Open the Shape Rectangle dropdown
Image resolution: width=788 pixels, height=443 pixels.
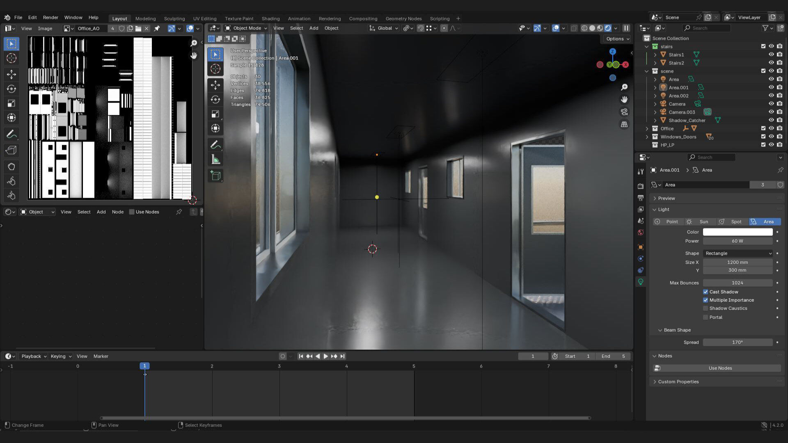[738, 253]
